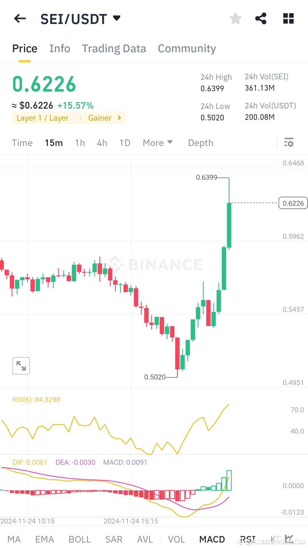Switch to the Info tab

pyautogui.click(x=60, y=48)
